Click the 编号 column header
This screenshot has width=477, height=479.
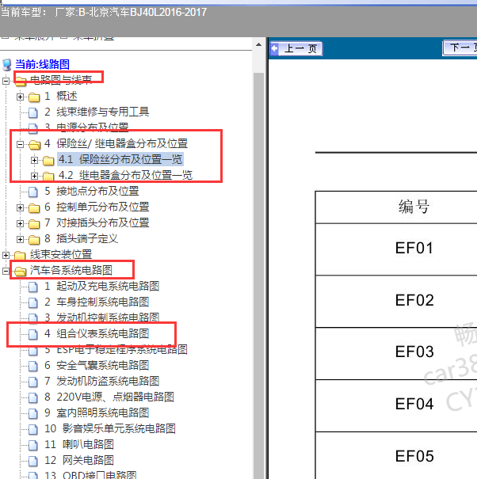click(x=396, y=207)
